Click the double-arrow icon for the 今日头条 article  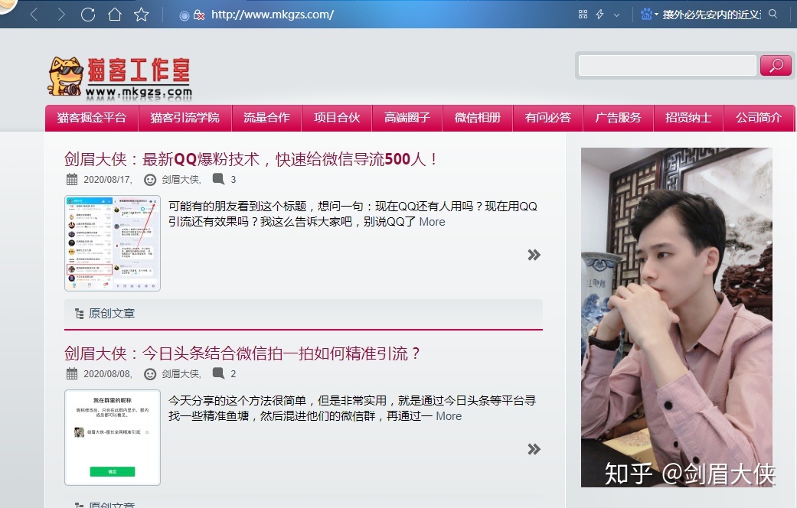point(534,449)
